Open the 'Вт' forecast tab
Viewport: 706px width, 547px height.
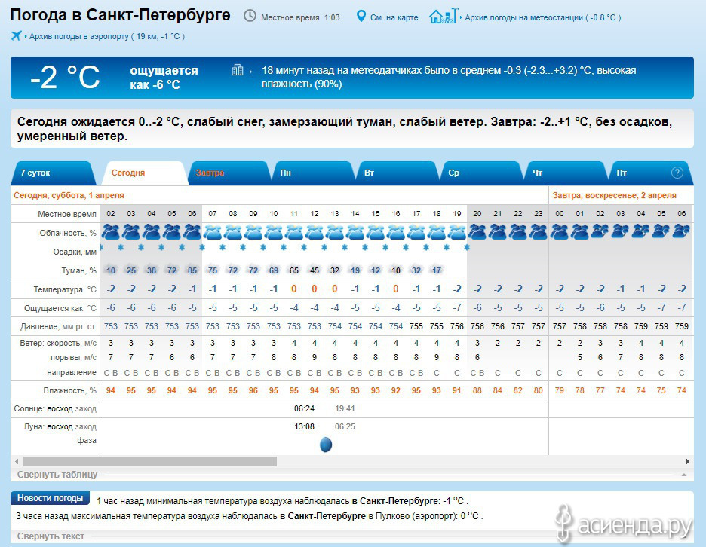click(x=397, y=173)
